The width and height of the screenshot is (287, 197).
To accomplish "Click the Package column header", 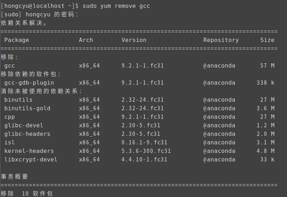I will coord(17,40).
